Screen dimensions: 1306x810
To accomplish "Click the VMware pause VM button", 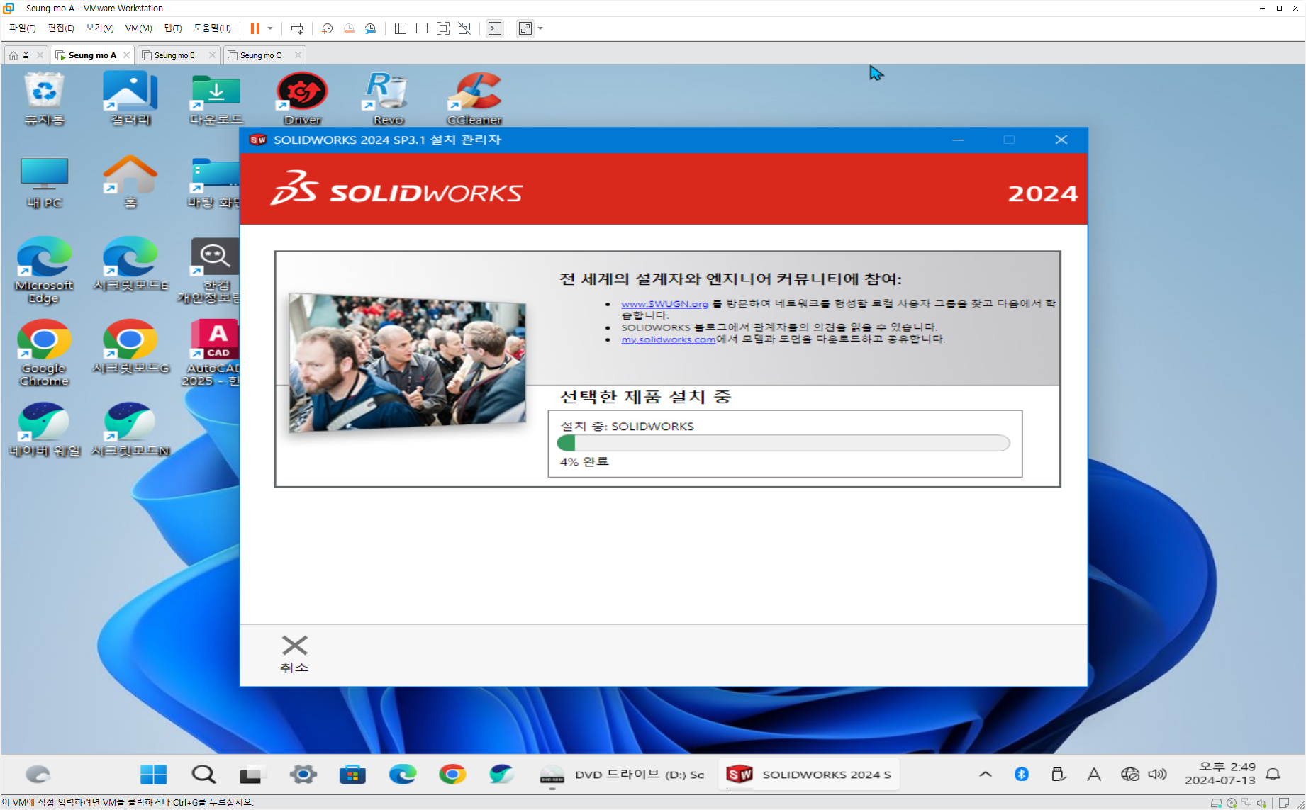I will [255, 28].
